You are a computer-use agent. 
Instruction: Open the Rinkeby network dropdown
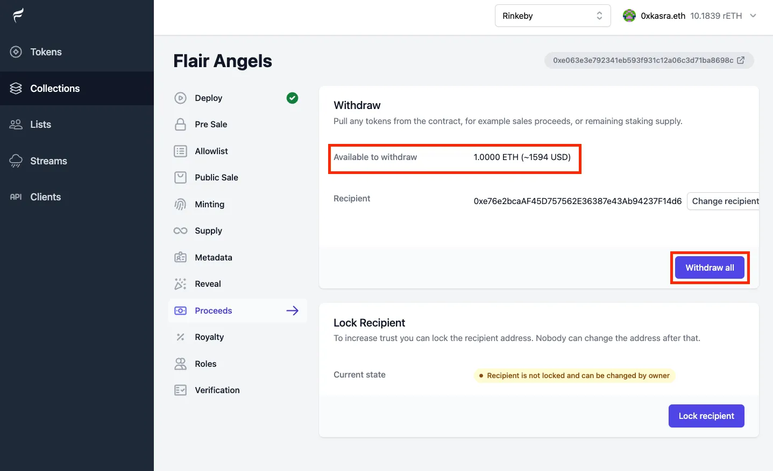pyautogui.click(x=552, y=16)
